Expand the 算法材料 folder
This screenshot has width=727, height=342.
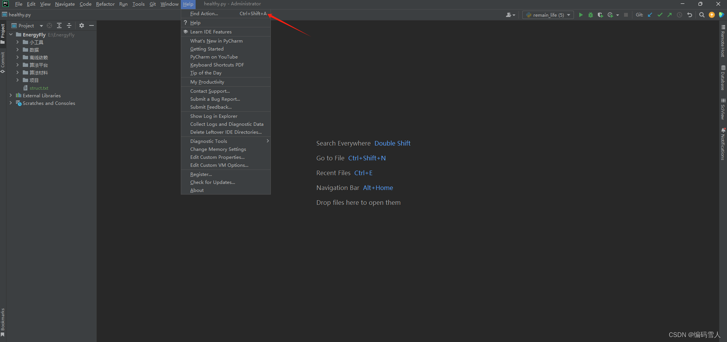(17, 73)
